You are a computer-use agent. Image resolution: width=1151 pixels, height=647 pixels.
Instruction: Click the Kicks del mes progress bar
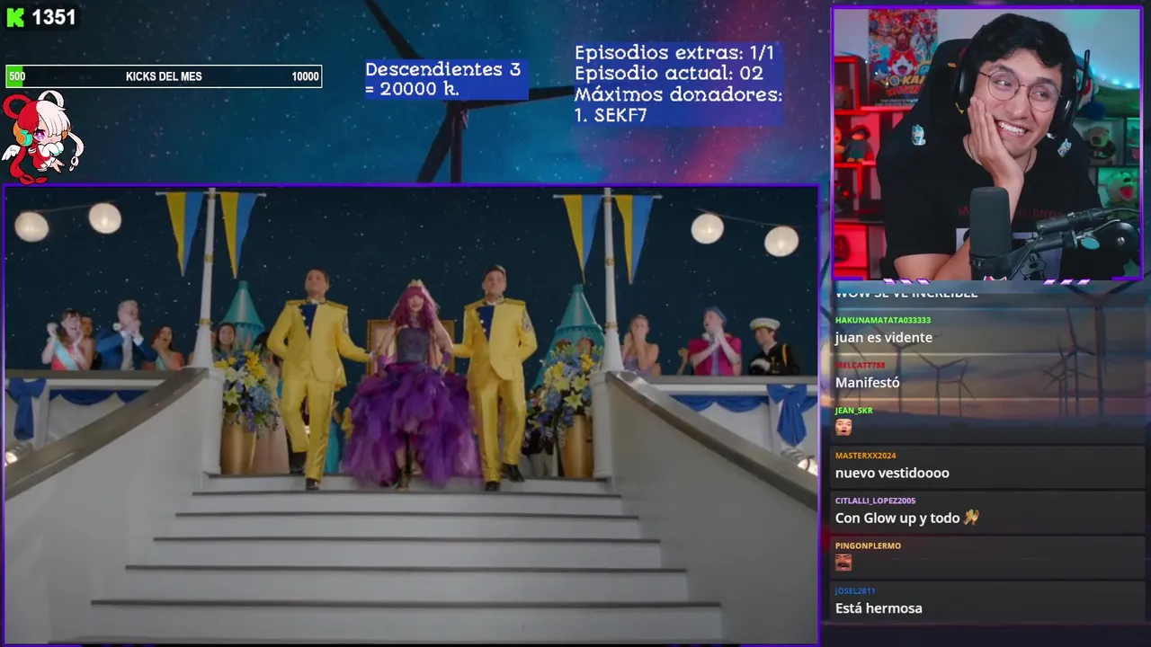[x=164, y=76]
